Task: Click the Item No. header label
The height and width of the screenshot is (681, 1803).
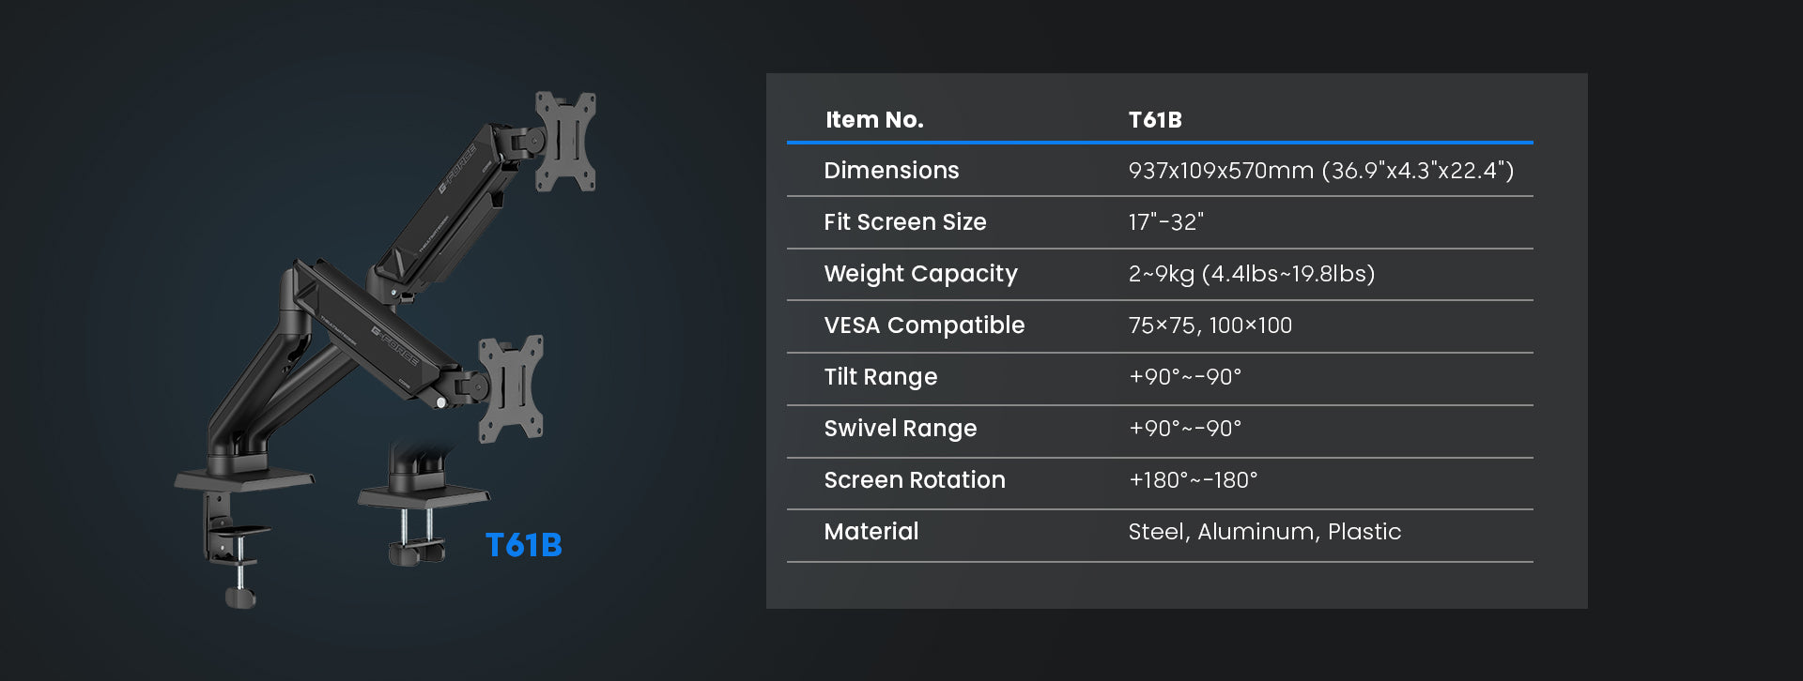Action: pos(874,120)
